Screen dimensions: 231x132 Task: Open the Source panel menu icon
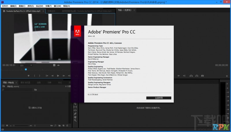[43, 11]
